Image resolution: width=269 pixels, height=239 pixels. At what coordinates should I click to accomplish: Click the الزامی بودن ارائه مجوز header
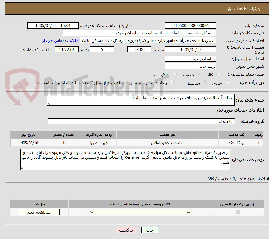point(238,204)
